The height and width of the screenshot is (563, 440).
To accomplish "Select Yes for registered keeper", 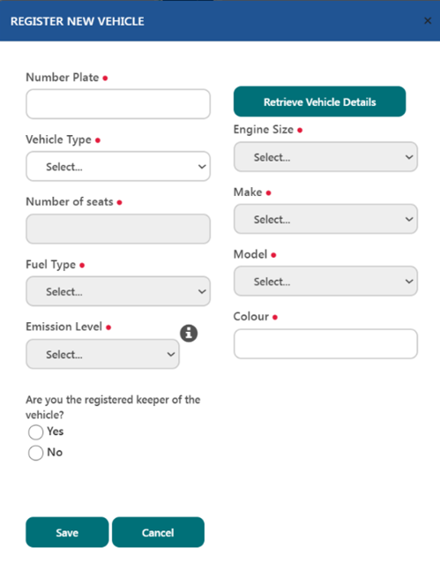I will (36, 432).
